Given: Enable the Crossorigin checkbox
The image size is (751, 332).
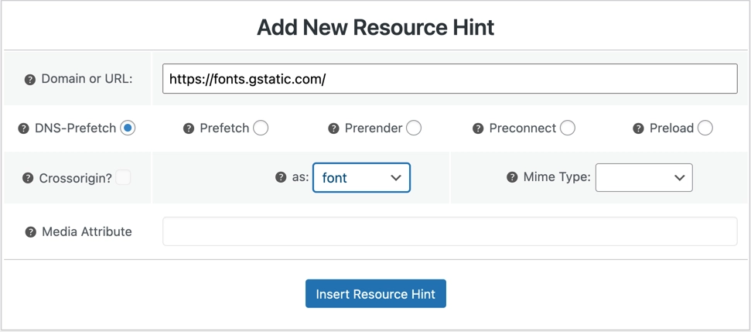Looking at the screenshot, I should [x=123, y=177].
